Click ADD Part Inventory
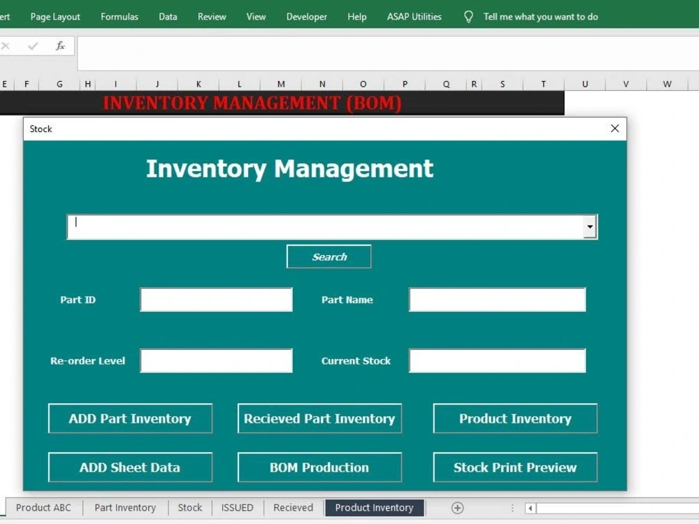The image size is (699, 524). 130,419
